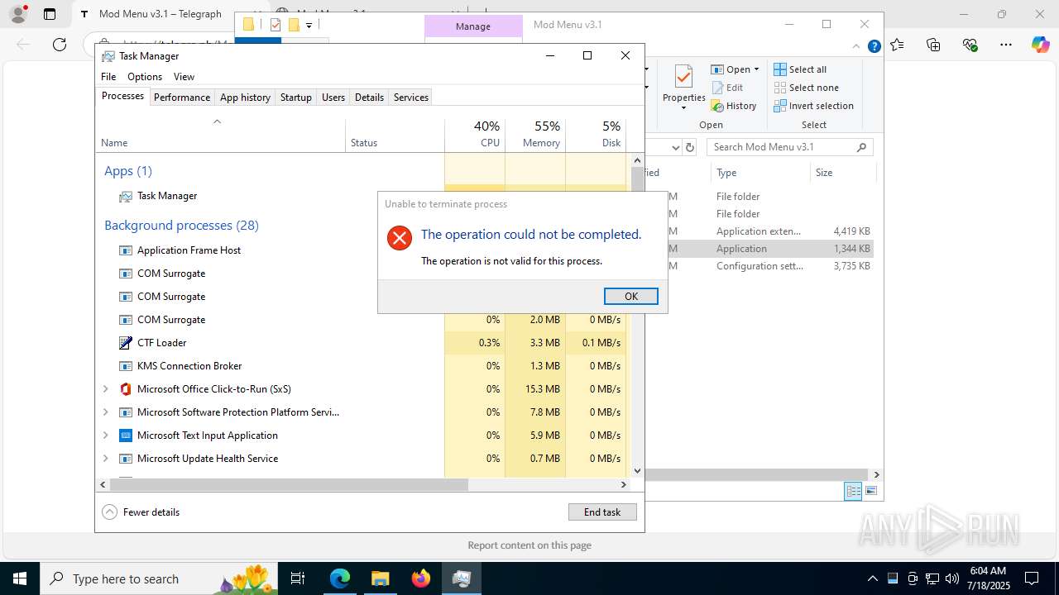Open the Windows Start menu

pyautogui.click(x=19, y=578)
